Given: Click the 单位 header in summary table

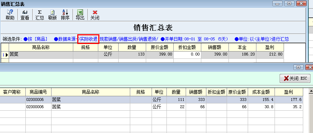Looking at the screenshot, I should click(108, 48).
